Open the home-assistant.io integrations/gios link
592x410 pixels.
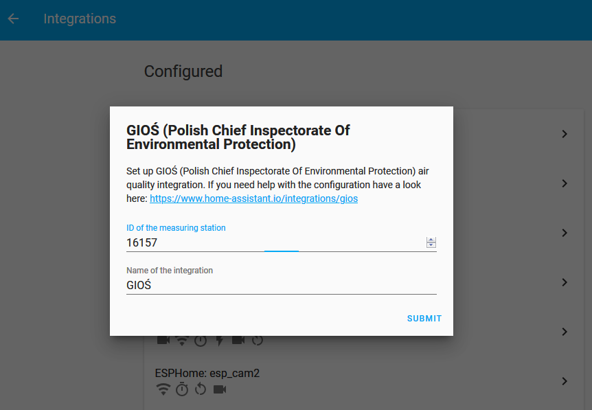coord(253,198)
